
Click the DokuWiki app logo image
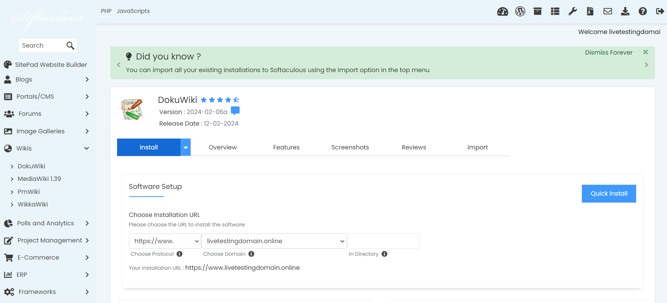pyautogui.click(x=132, y=110)
